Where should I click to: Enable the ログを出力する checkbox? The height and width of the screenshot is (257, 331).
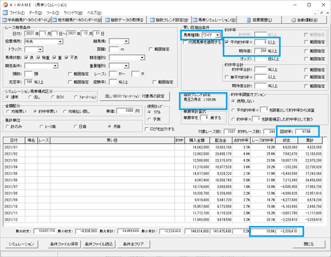(146, 129)
